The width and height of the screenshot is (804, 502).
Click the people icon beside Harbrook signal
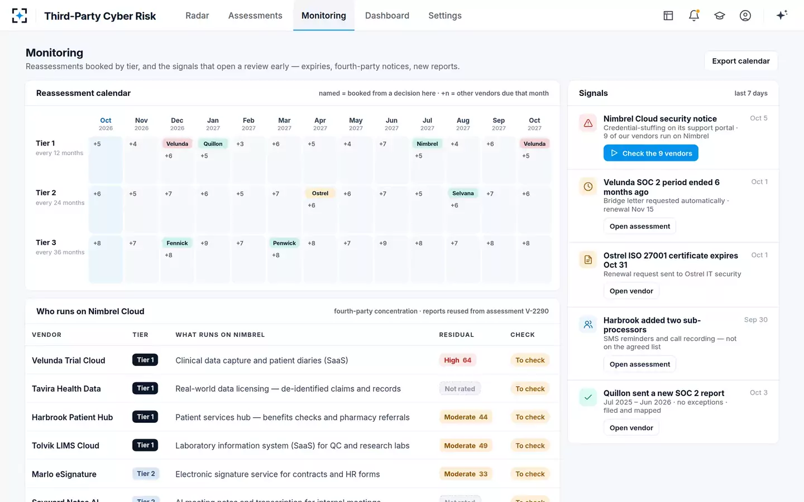588,324
